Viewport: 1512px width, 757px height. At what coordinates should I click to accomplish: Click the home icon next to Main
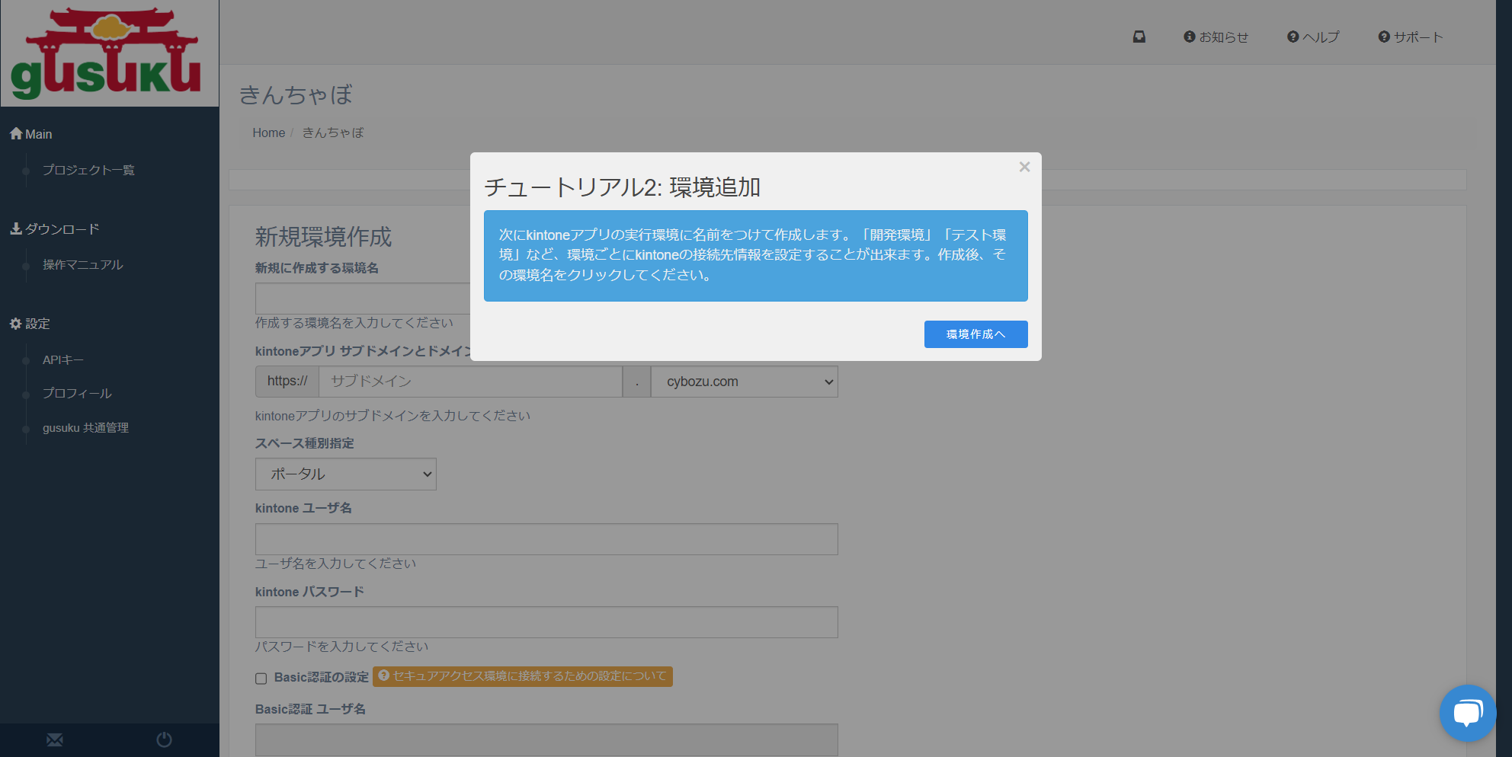[x=16, y=133]
